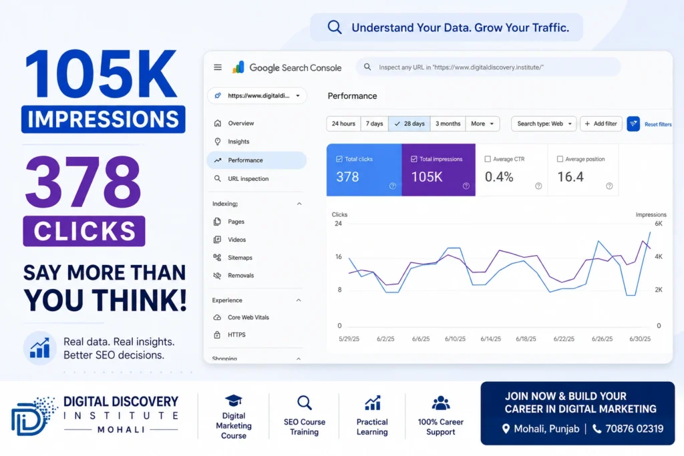The width and height of the screenshot is (684, 456).
Task: Select the 3 months date range
Action: point(448,124)
